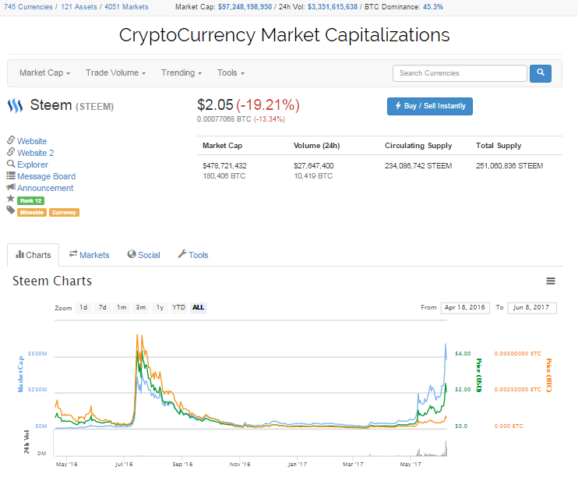Screen dimensions: 578x481
Task: Switch to the Markets tab
Action: [x=89, y=255]
